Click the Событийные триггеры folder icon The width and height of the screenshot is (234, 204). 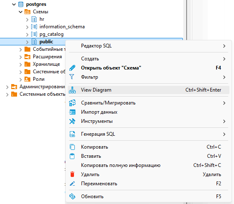tap(27, 49)
